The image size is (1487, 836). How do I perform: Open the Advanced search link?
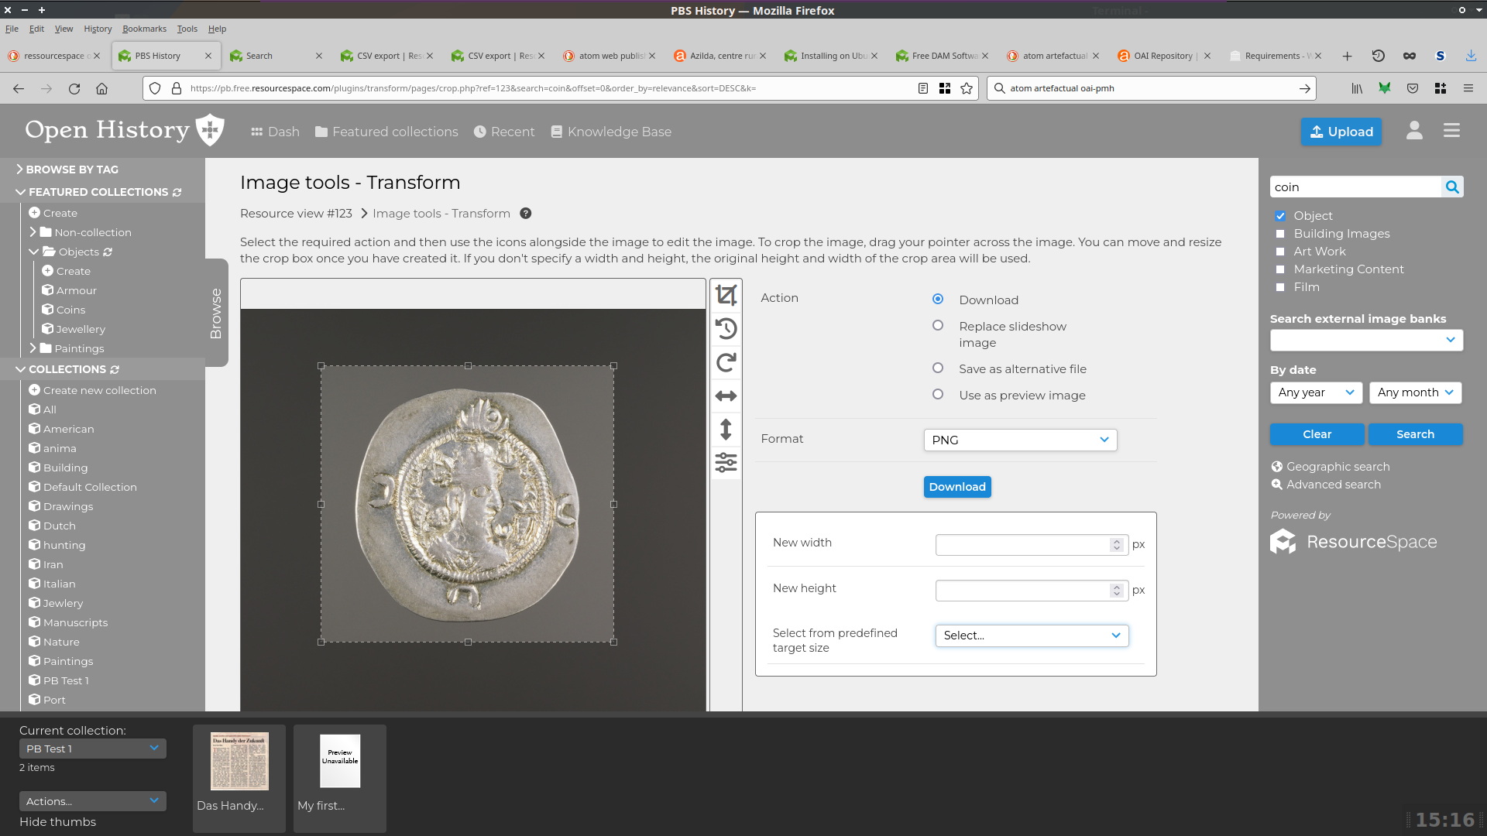[1333, 485]
